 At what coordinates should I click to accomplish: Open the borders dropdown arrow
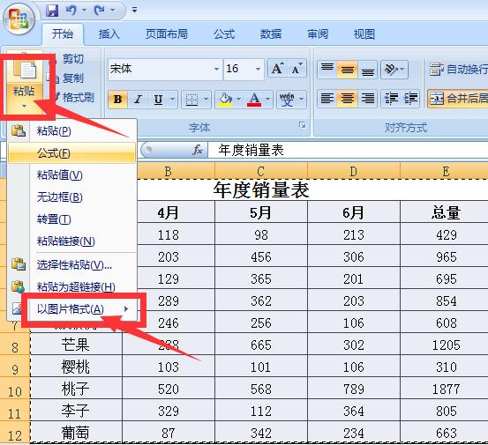(x=206, y=100)
